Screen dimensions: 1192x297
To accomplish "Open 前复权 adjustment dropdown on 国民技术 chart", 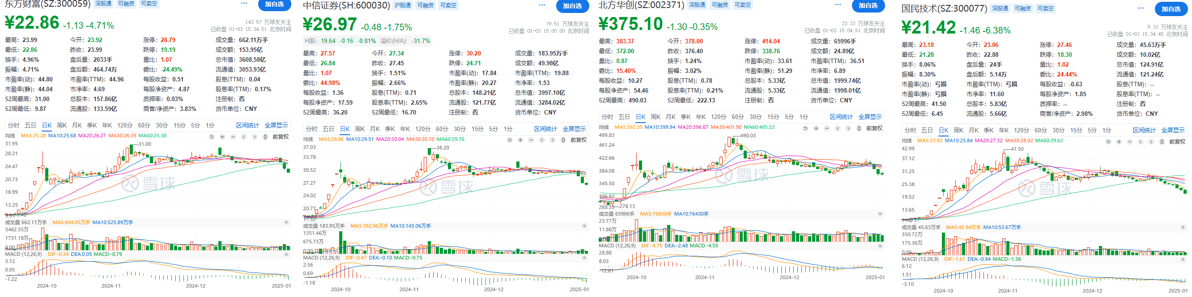I will 1177,141.
